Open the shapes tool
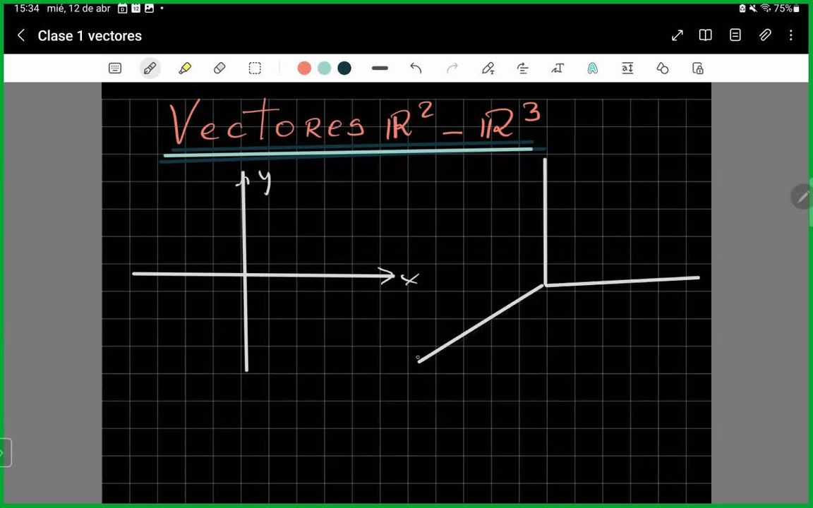Screen dimensions: 813x508 point(663,68)
